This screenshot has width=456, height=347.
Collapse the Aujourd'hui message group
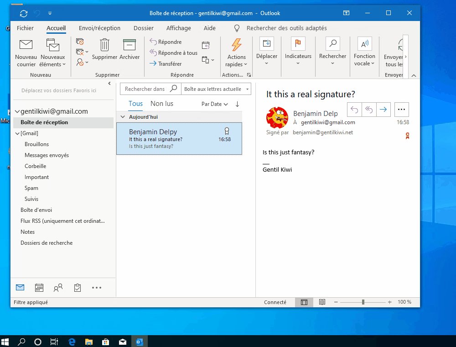click(x=123, y=117)
